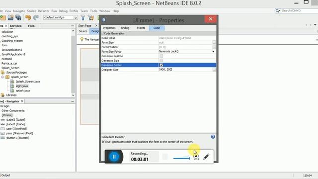The height and width of the screenshot is (179, 318).
Task: Open the Output panel button
Action: 5,175
